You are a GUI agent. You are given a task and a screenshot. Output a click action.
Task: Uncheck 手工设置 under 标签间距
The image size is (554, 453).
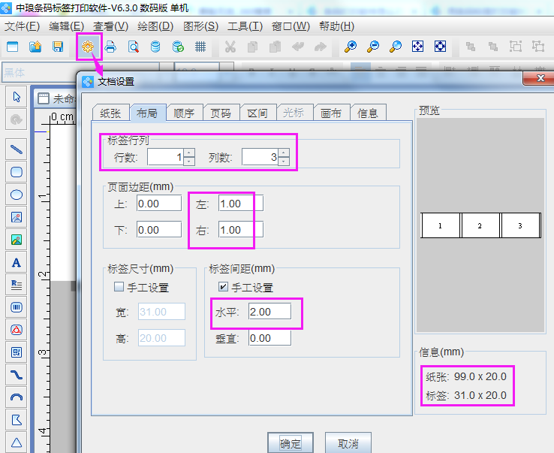point(223,287)
